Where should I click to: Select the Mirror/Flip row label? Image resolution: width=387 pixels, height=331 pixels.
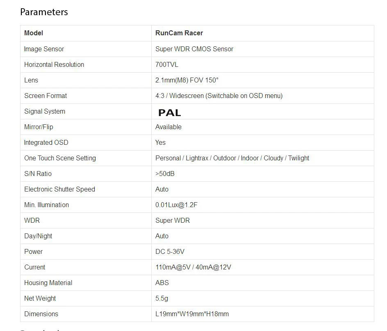click(x=39, y=127)
